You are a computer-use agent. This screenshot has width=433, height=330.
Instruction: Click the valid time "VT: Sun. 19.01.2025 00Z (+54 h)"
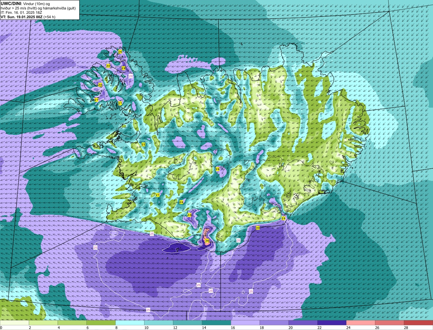[28, 17]
